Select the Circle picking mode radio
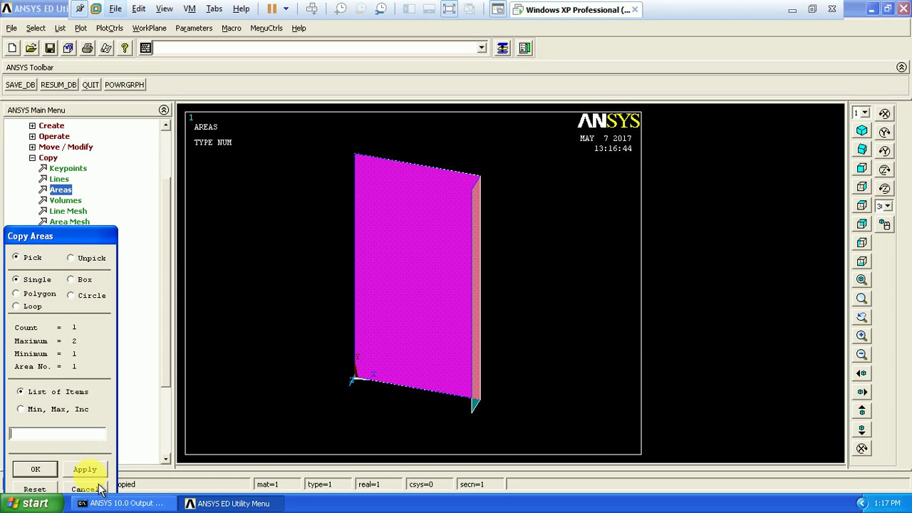Viewport: 912px width, 513px height. coord(71,295)
